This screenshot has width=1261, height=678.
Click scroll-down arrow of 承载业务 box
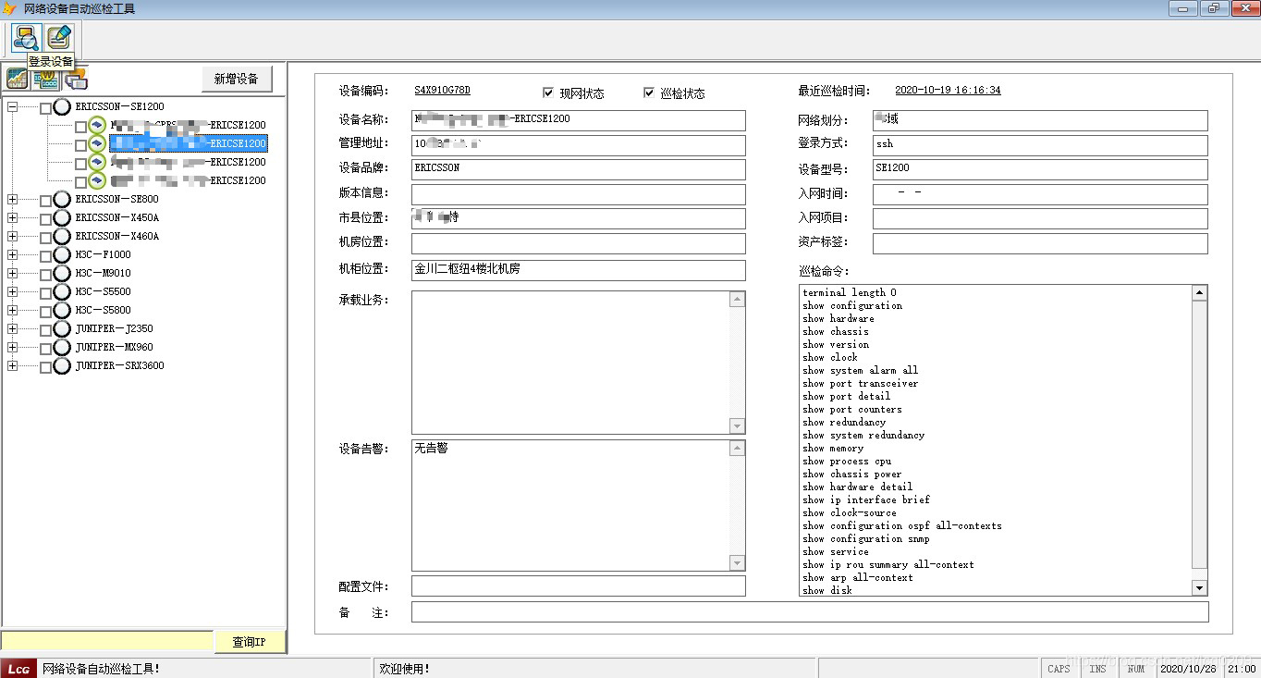[x=737, y=426]
